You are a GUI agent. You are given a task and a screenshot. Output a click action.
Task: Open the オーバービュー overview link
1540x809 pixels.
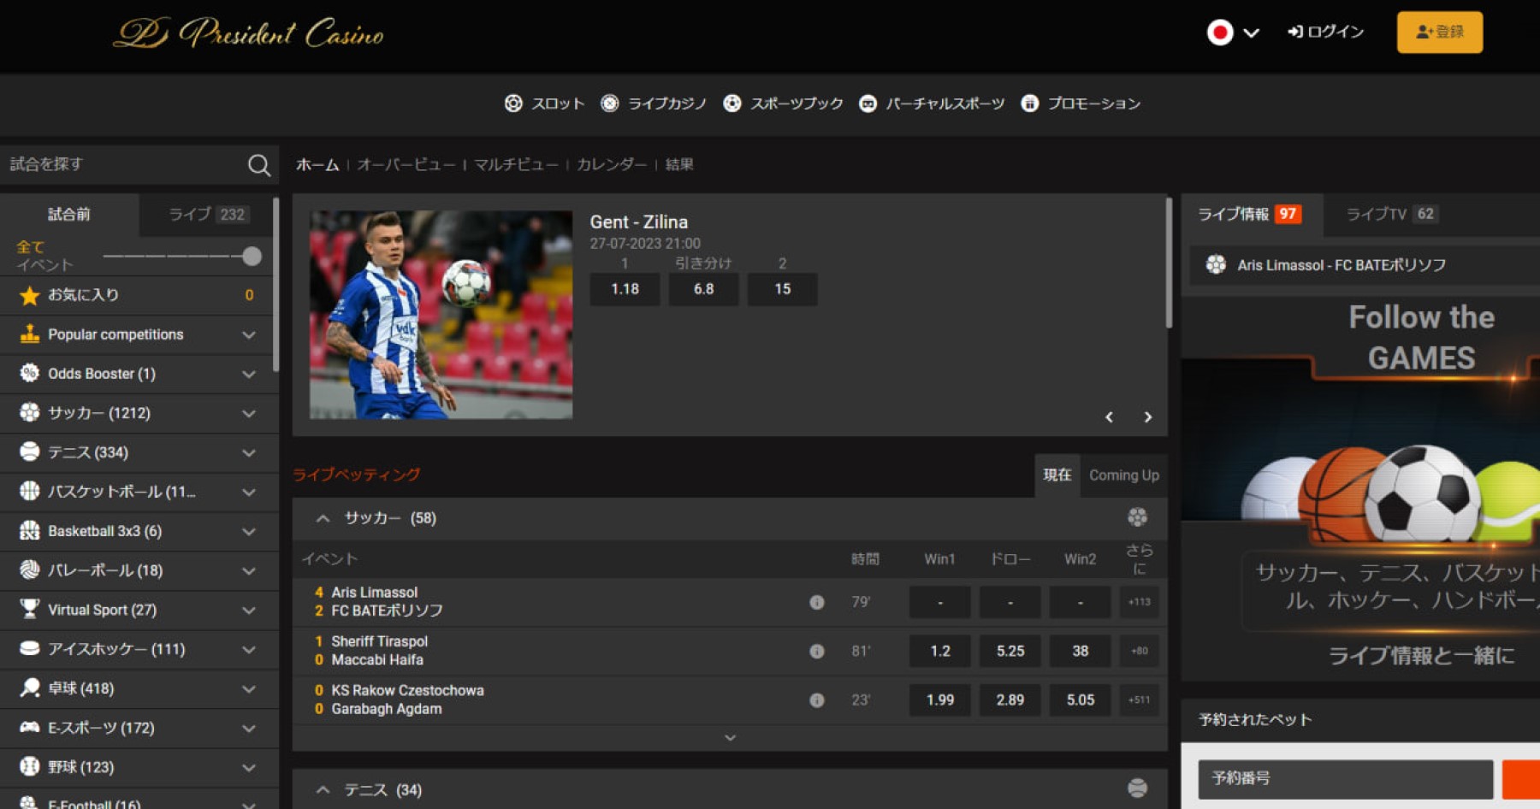pos(406,164)
